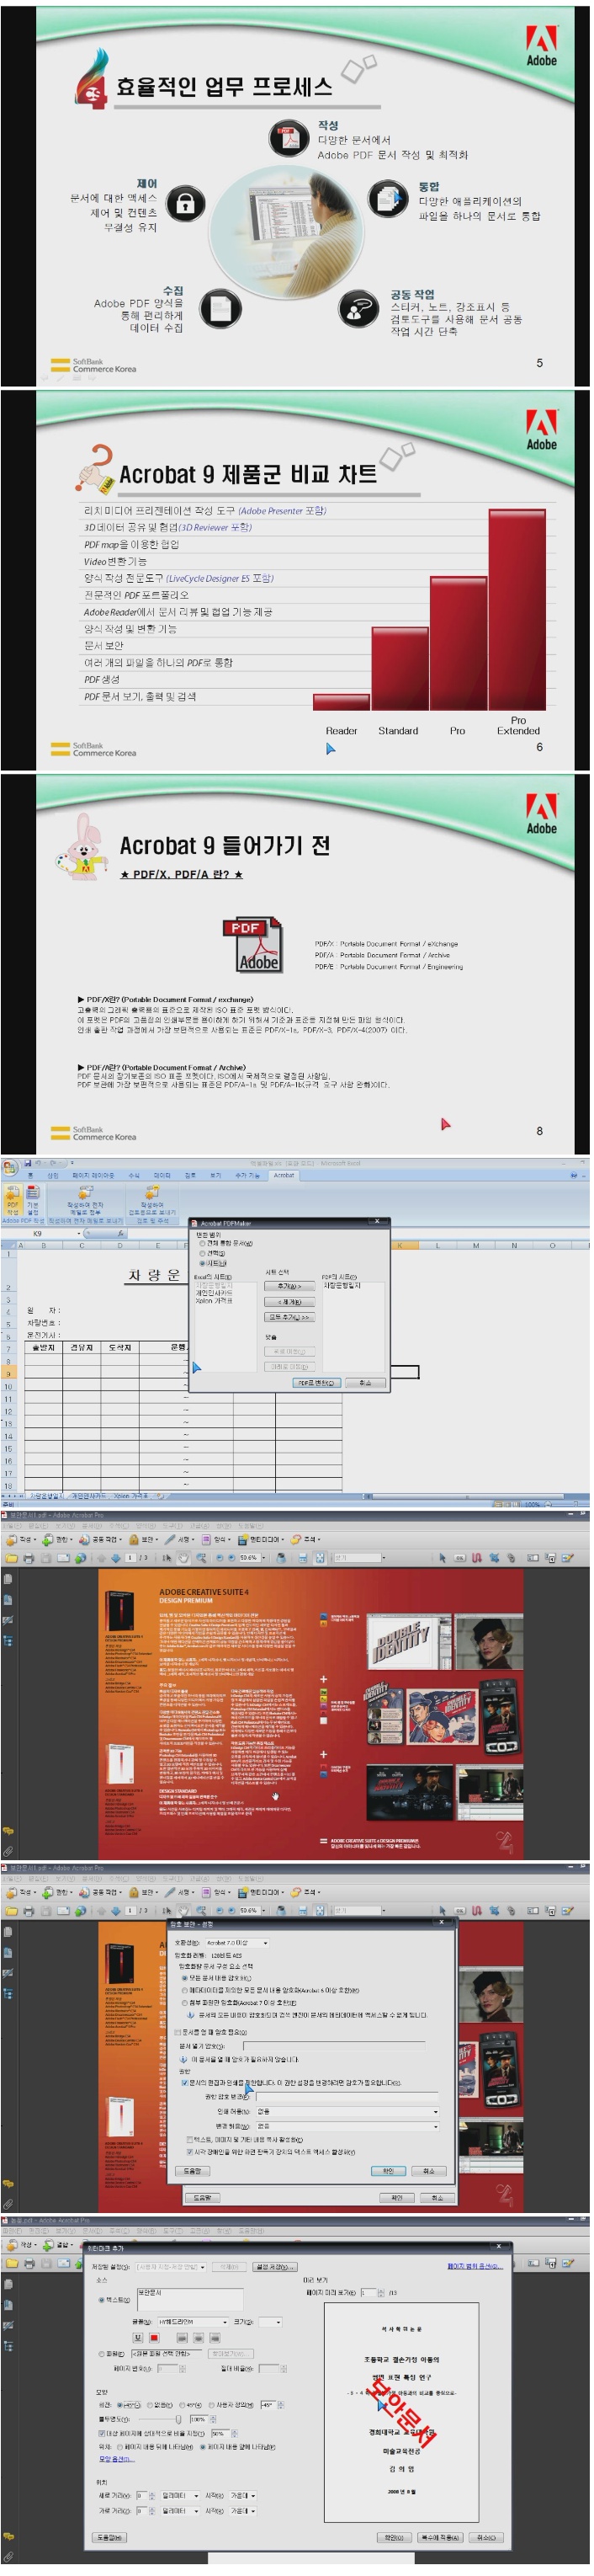
Task: Open Bookmarks panel icon in dialog-free Acrobat window
Action: 8,1602
